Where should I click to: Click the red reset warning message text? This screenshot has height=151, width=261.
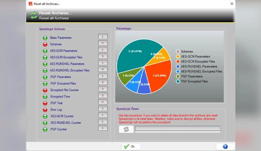click(x=168, y=119)
